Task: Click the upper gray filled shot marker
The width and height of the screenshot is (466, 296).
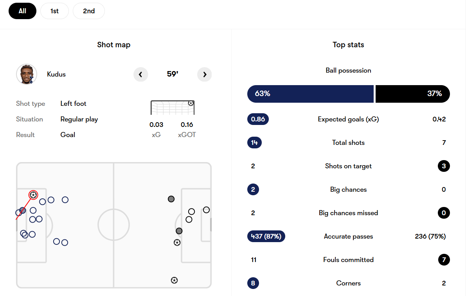Action: tap(171, 199)
